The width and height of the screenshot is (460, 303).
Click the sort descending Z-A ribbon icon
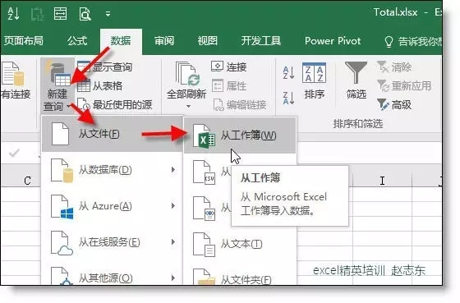click(x=288, y=98)
